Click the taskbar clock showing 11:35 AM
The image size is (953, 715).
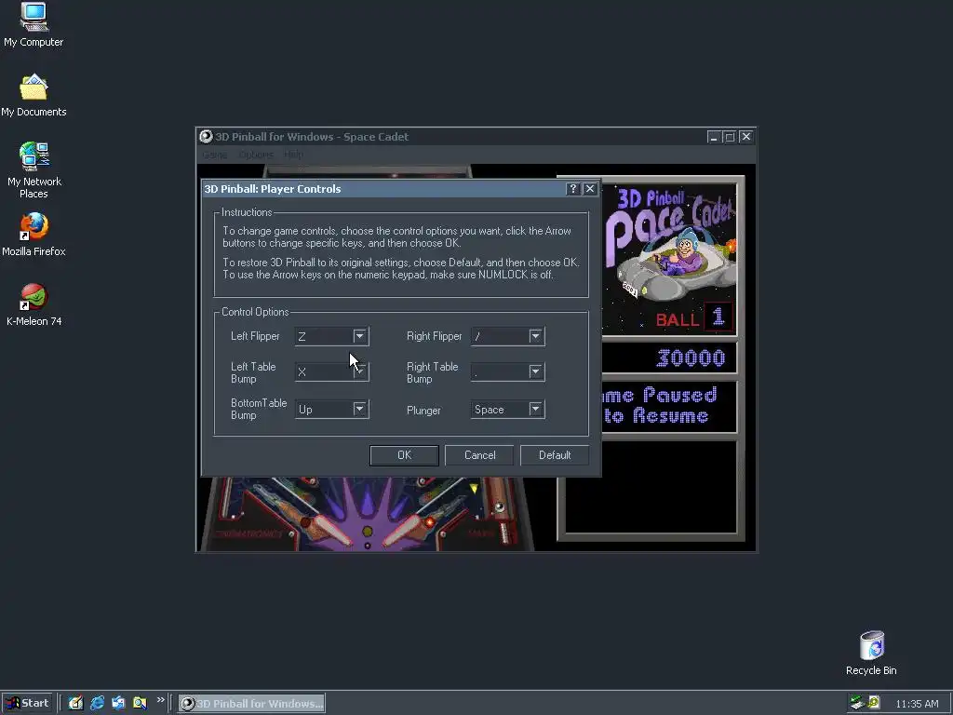[x=917, y=704]
